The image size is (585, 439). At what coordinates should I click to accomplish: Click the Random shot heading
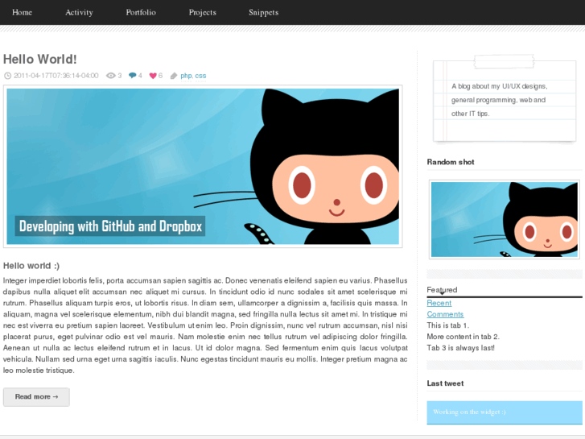tap(451, 162)
